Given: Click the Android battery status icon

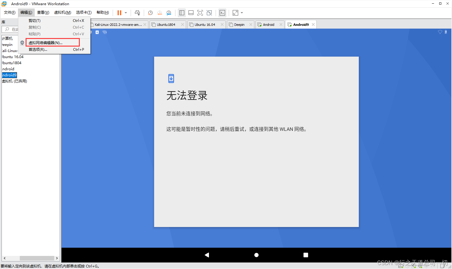Looking at the screenshot, I should click(446, 32).
